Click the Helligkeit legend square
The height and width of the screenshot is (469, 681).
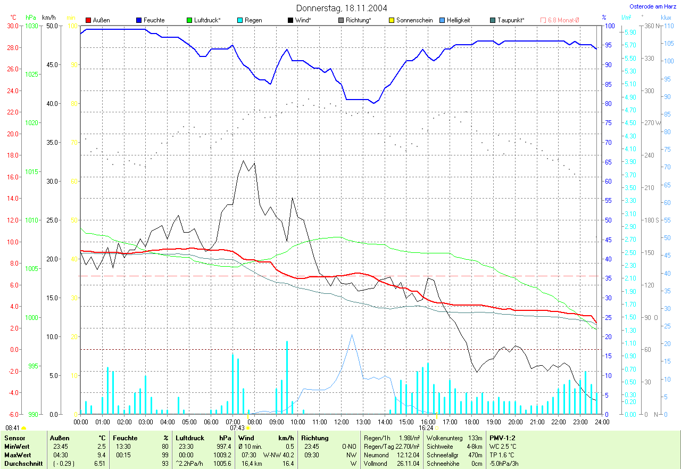(x=442, y=20)
